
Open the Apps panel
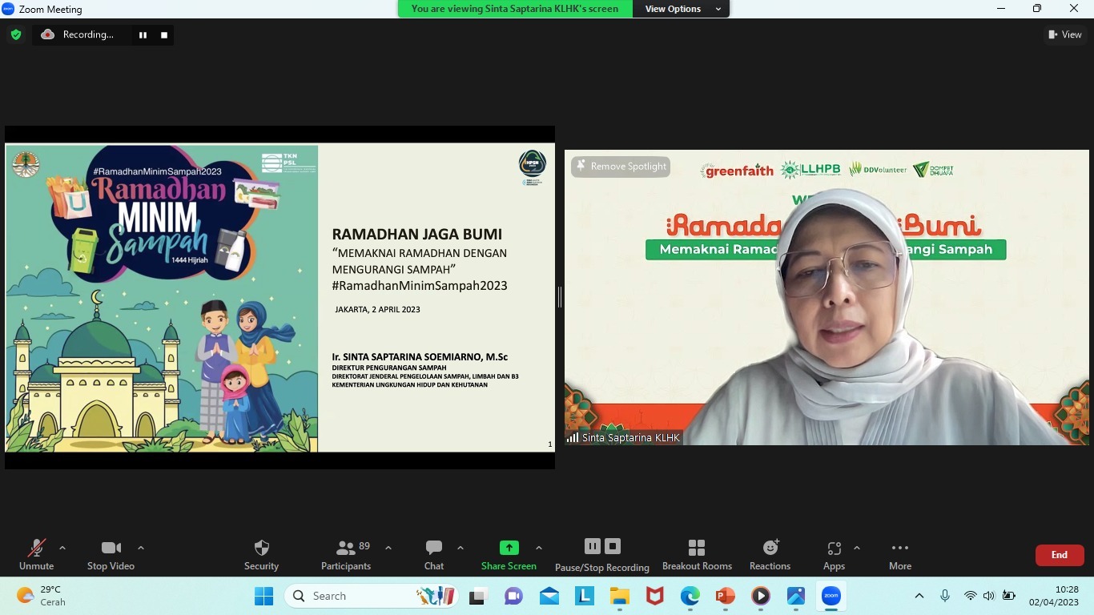point(834,554)
